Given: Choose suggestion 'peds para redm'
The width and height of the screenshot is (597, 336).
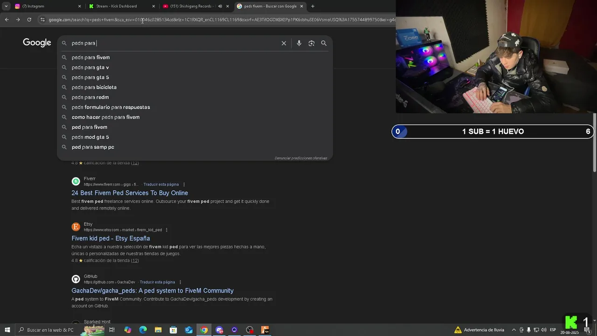Looking at the screenshot, I should (194, 97).
